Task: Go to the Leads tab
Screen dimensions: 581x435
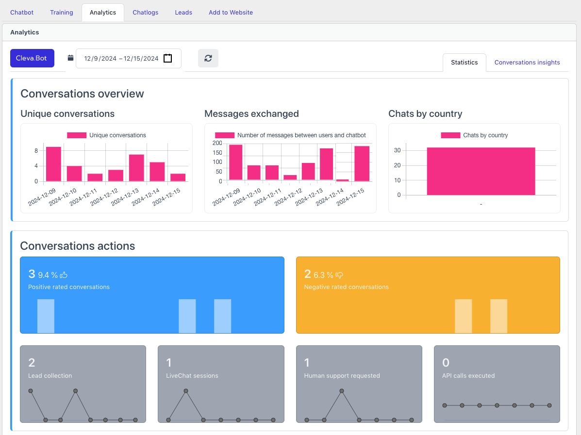Action: pos(183,13)
